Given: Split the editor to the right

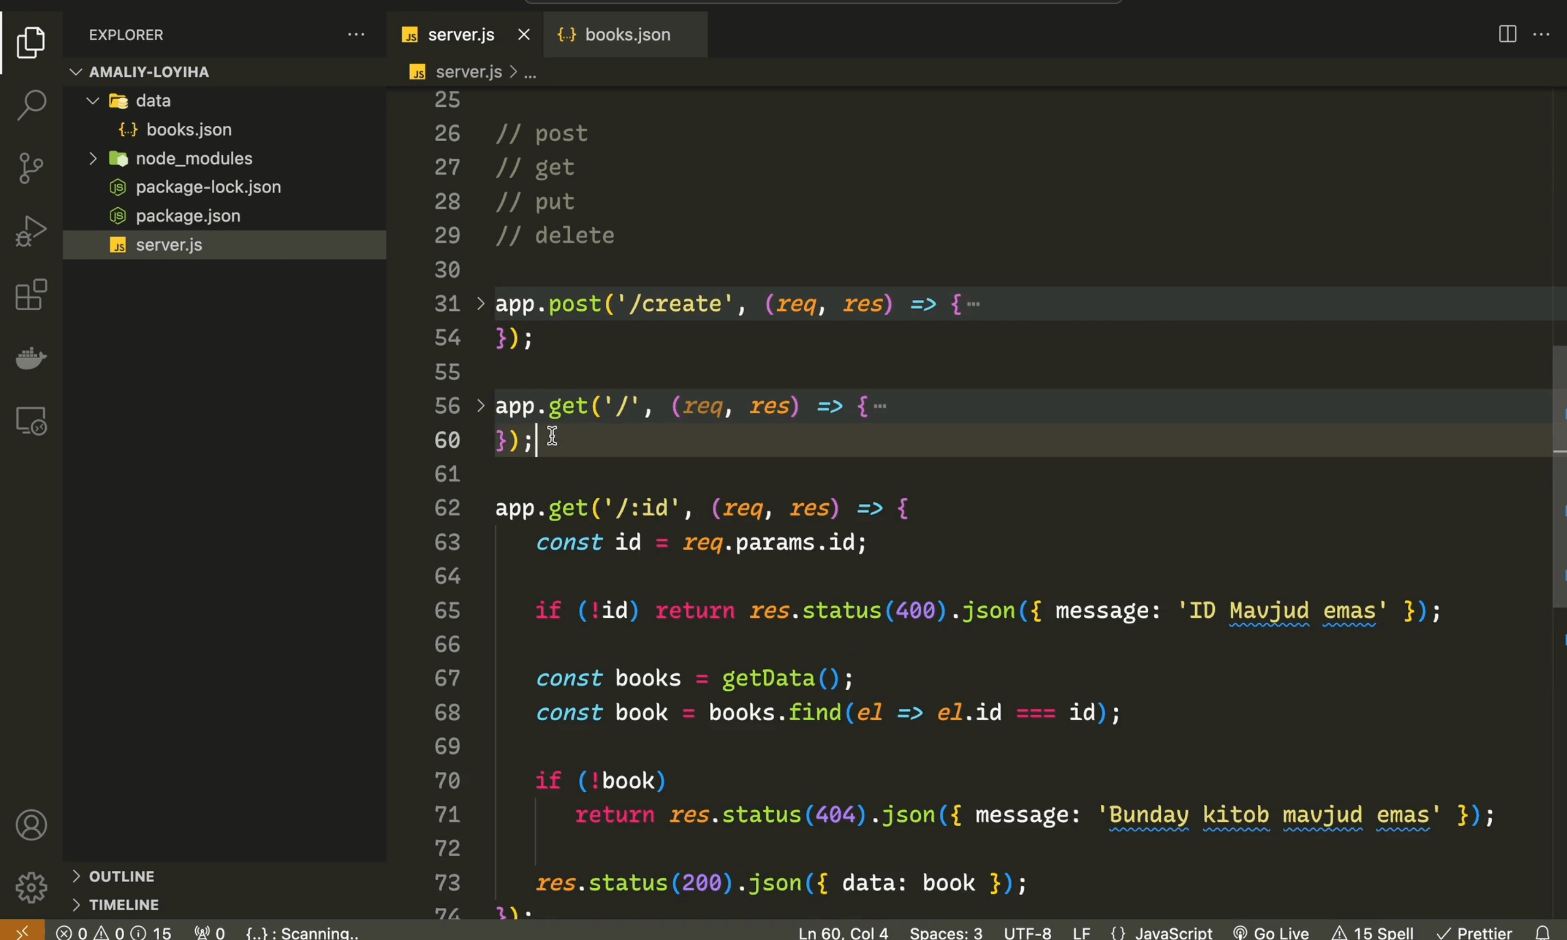Looking at the screenshot, I should pos(1508,34).
